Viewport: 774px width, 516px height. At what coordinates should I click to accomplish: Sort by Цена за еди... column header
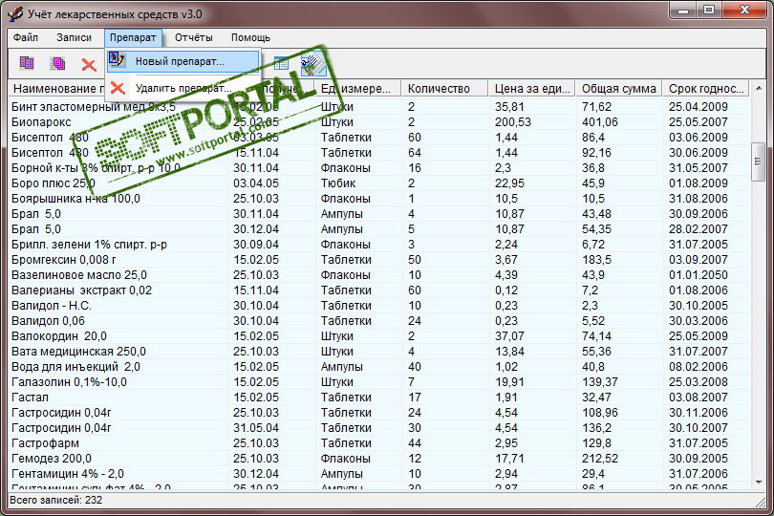(532, 88)
